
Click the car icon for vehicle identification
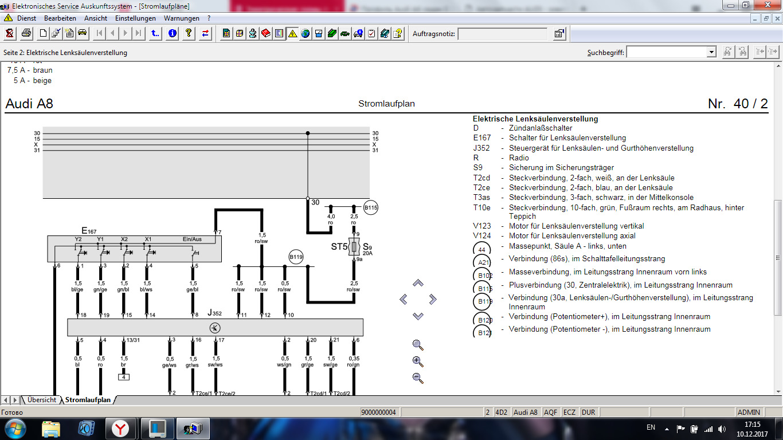pos(83,33)
